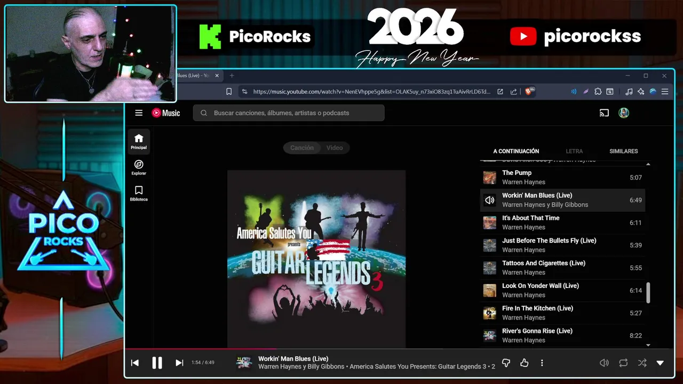Open more actions menu in player bar
Screen dimensions: 683x384
tap(542, 363)
